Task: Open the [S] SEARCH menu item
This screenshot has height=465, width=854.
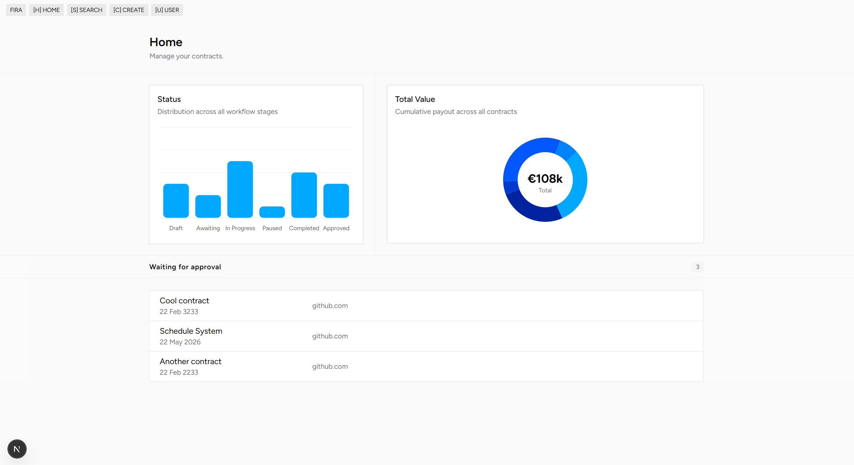Action: pyautogui.click(x=86, y=10)
